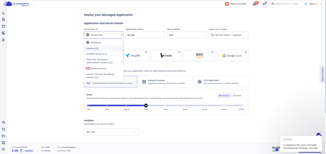Image resolution: width=326 pixels, height=154 pixels.
Task: Click the Linode info icon
Action: pyautogui.click(x=179, y=52)
